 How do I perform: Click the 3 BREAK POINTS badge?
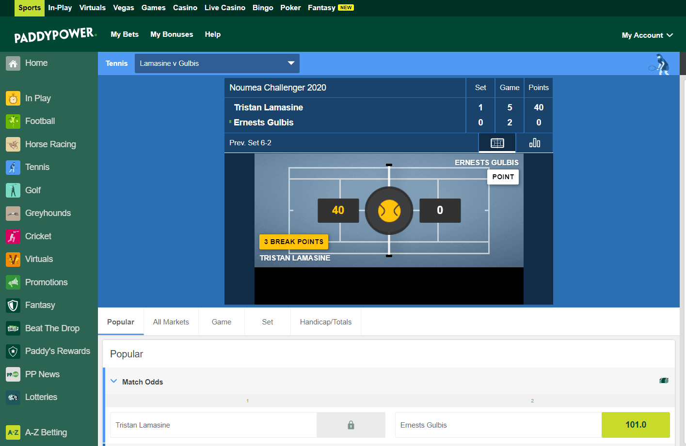294,242
